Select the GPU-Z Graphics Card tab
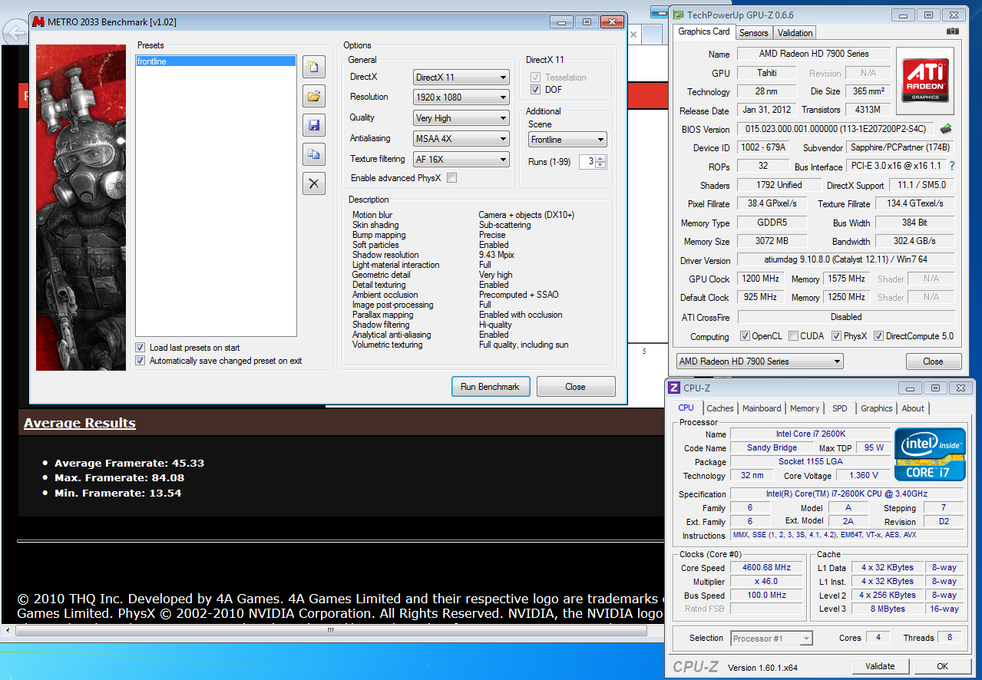Viewport: 982px width, 680px height. tap(704, 31)
